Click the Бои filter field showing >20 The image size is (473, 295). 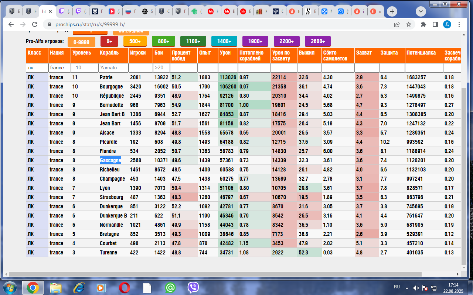(x=161, y=67)
